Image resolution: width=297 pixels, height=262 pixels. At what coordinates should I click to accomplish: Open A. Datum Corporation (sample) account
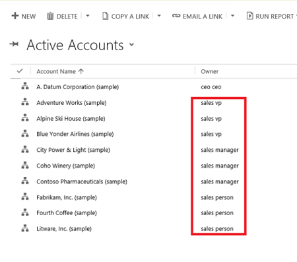point(78,87)
